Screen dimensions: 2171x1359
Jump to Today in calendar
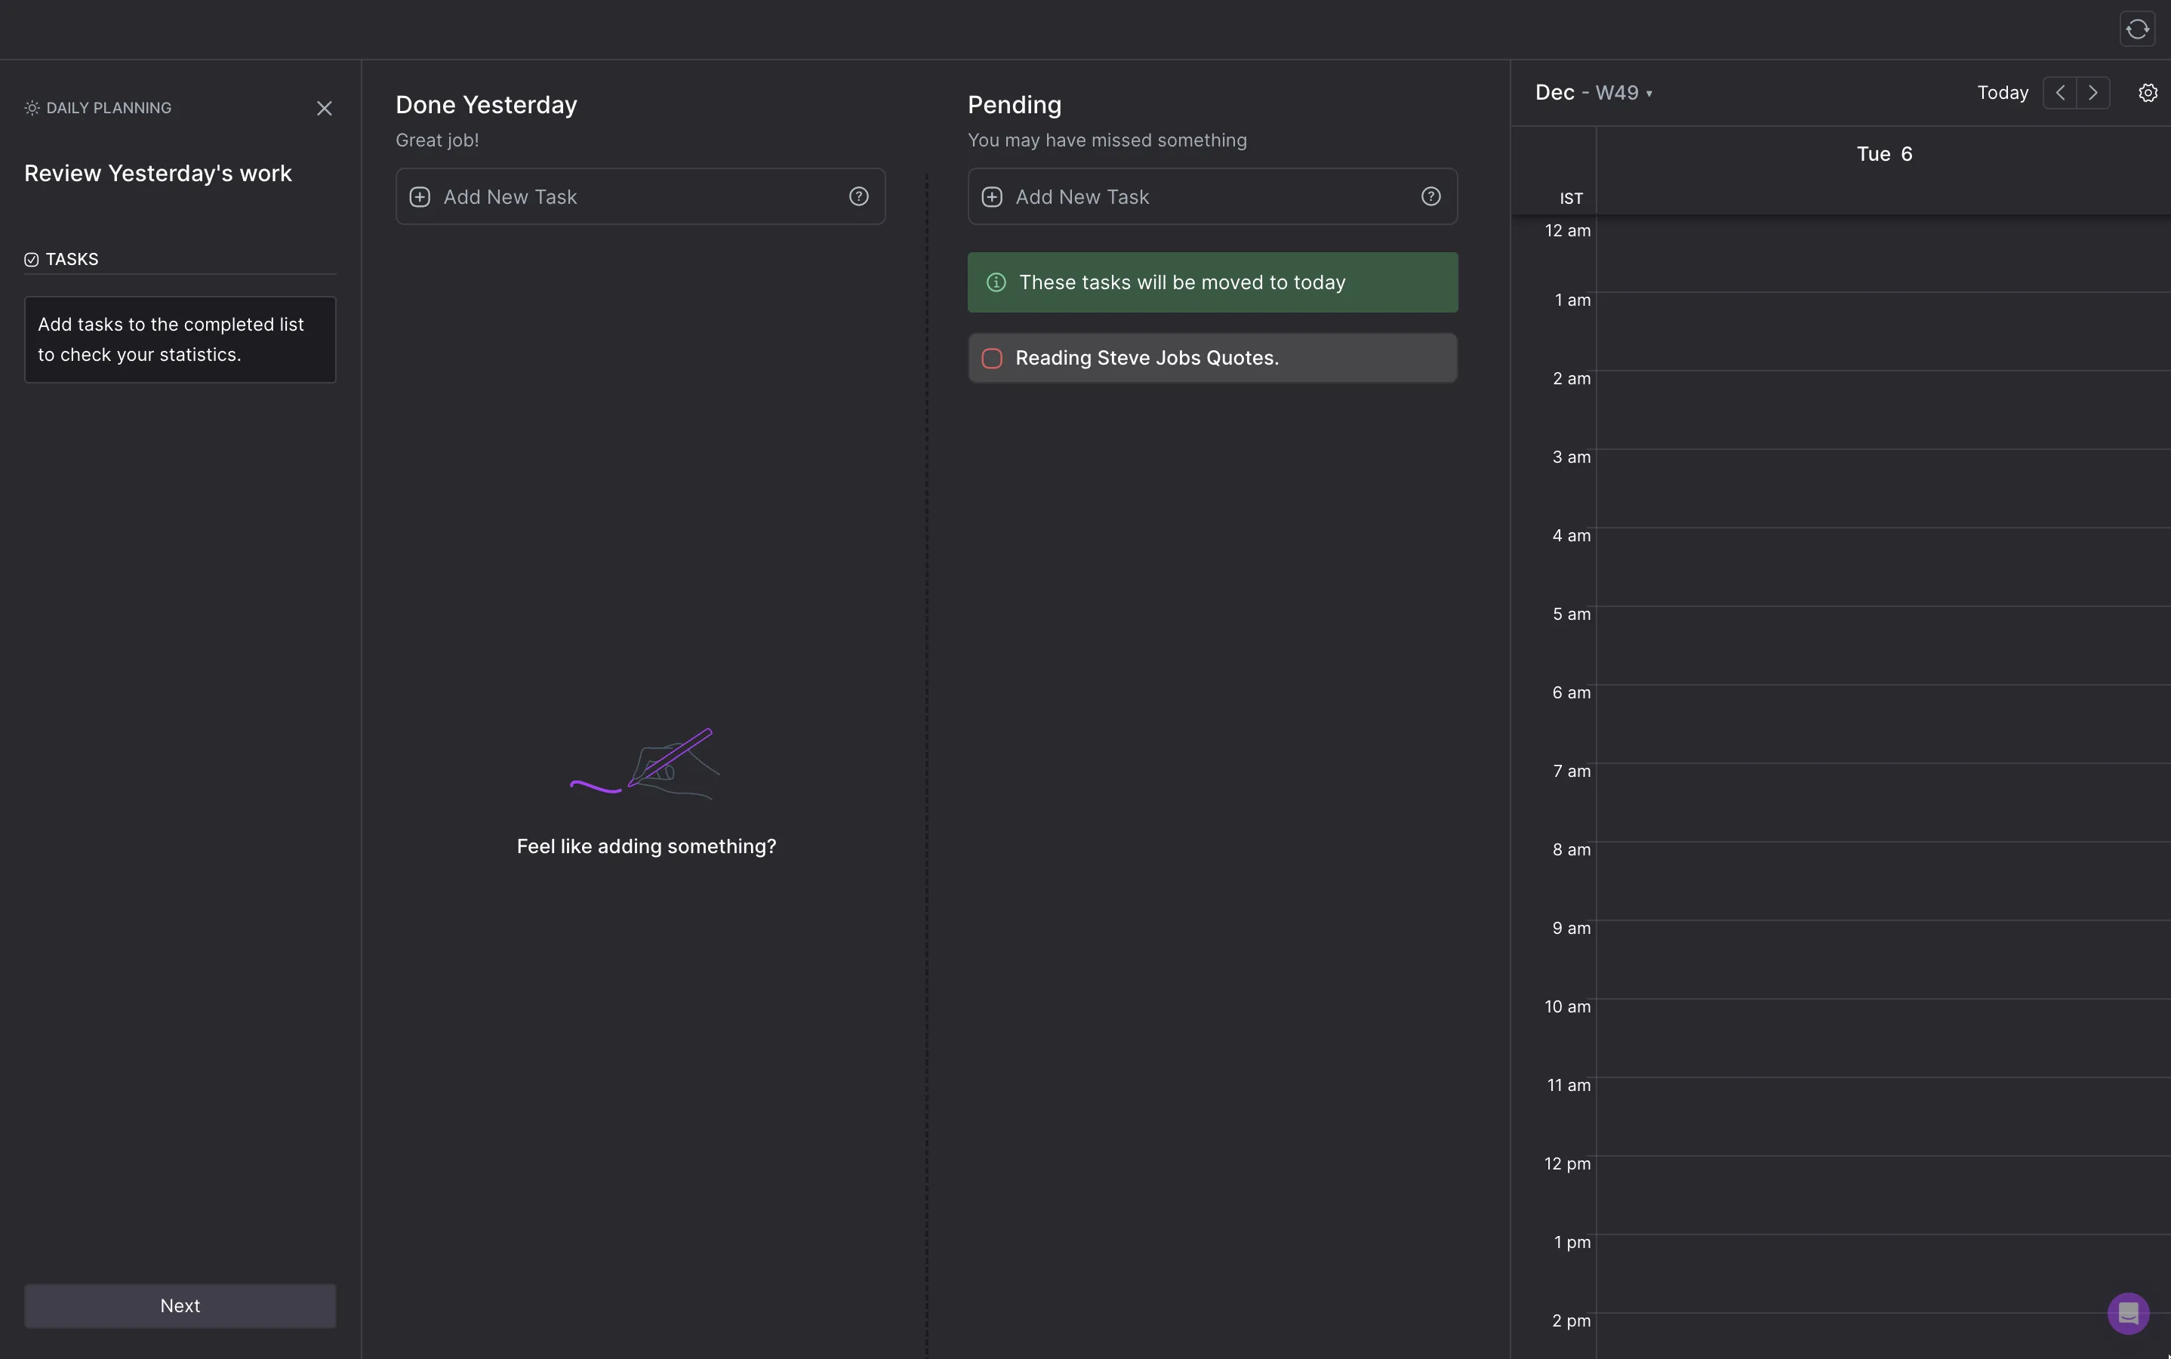tap(2003, 93)
